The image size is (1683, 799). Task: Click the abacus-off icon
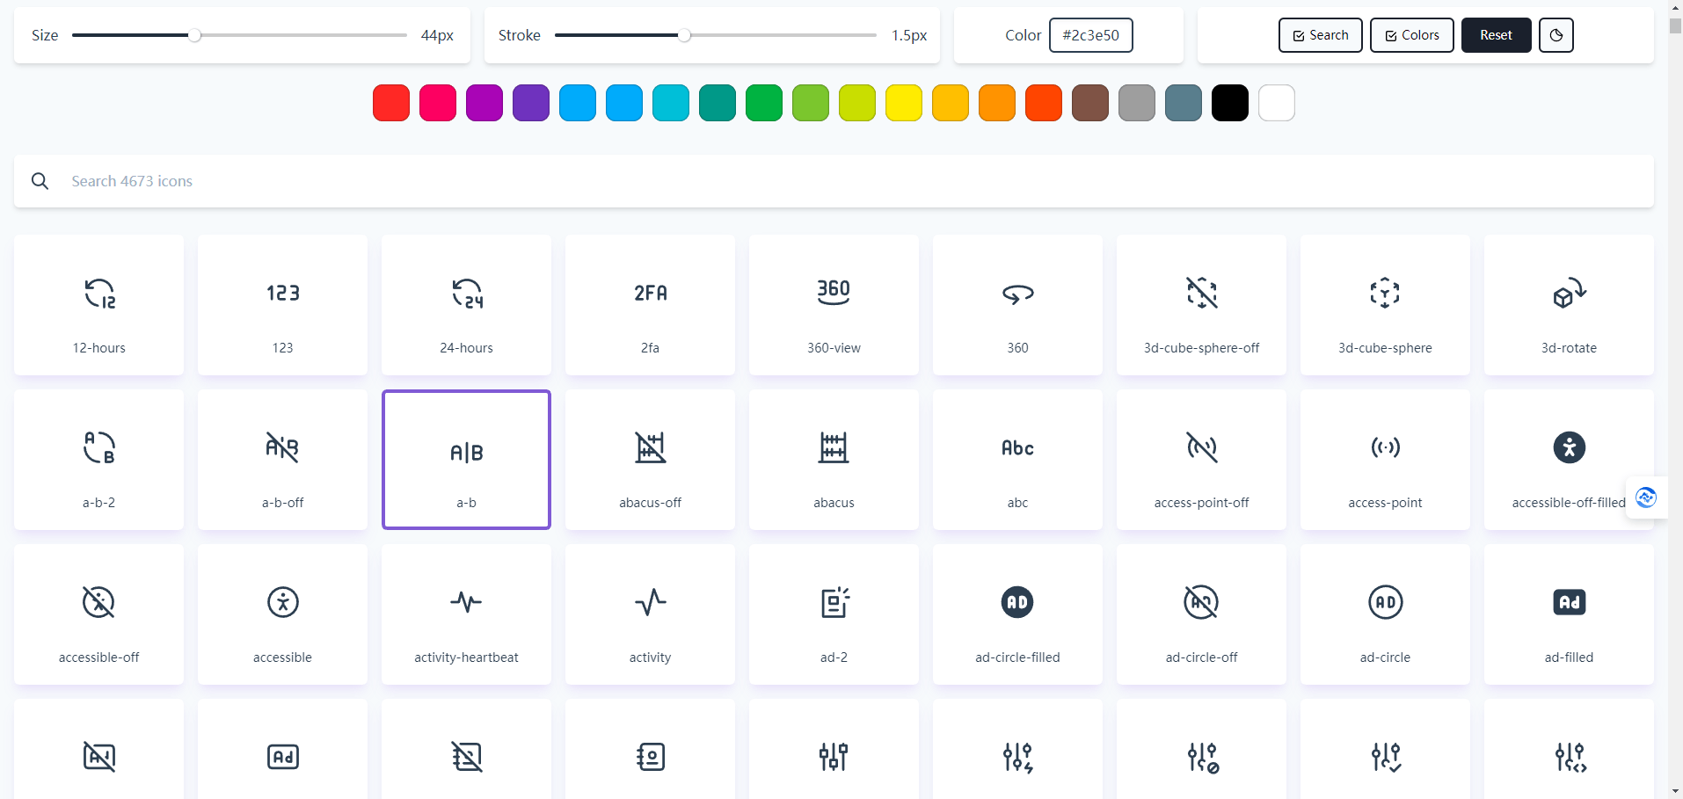pos(649,460)
